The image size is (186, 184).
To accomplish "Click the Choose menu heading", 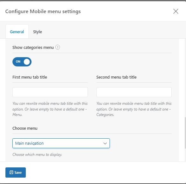I will (25, 128).
